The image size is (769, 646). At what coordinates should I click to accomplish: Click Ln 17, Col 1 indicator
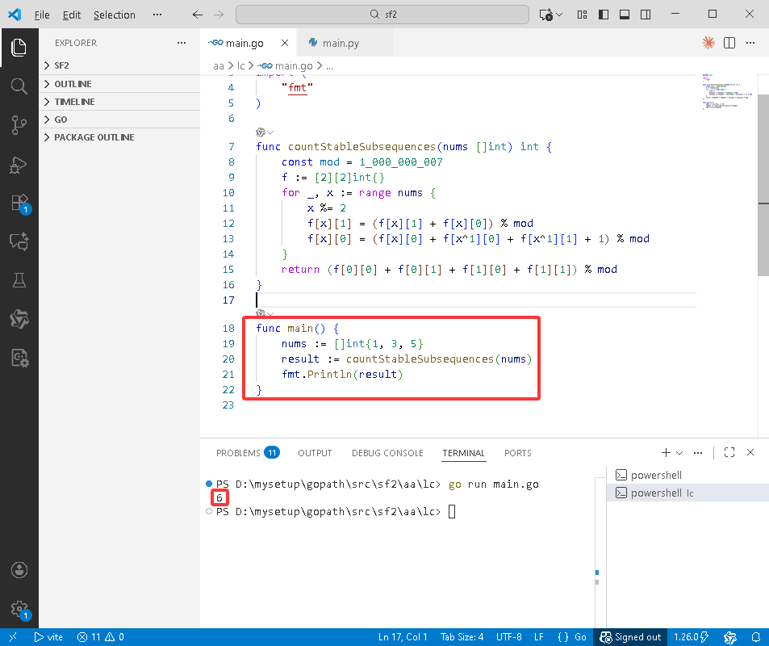[403, 637]
